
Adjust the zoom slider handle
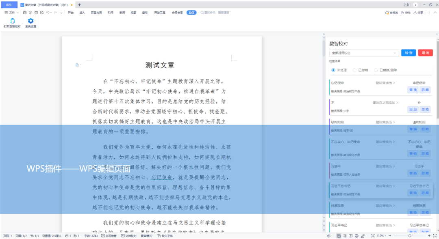click(x=410, y=236)
